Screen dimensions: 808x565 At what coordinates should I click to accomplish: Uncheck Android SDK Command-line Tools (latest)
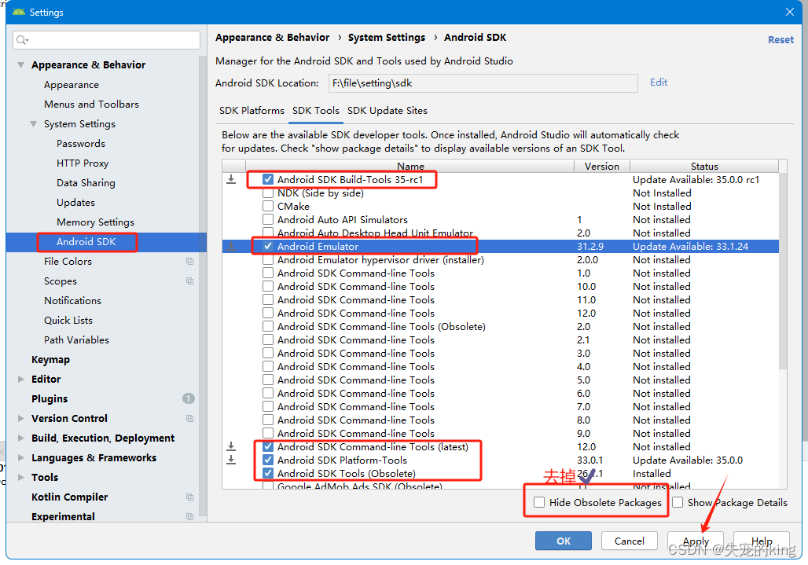tap(268, 446)
